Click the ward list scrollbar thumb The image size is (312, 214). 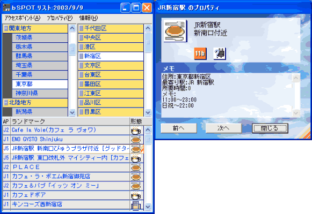pos(148,42)
